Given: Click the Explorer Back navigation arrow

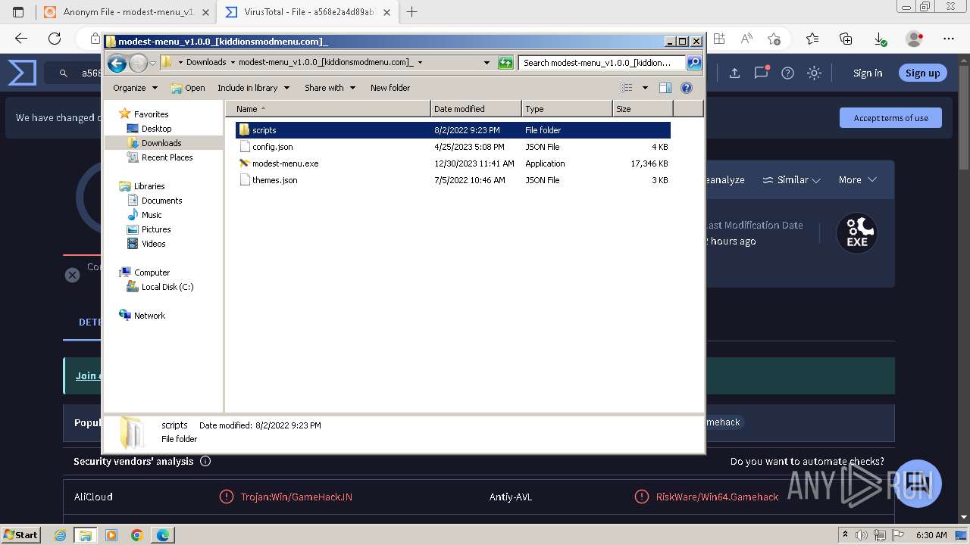Looking at the screenshot, I should (117, 64).
